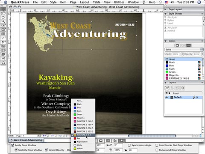
Task: Click the Shade value field in Colors
Action: pyautogui.click(x=176, y=54)
